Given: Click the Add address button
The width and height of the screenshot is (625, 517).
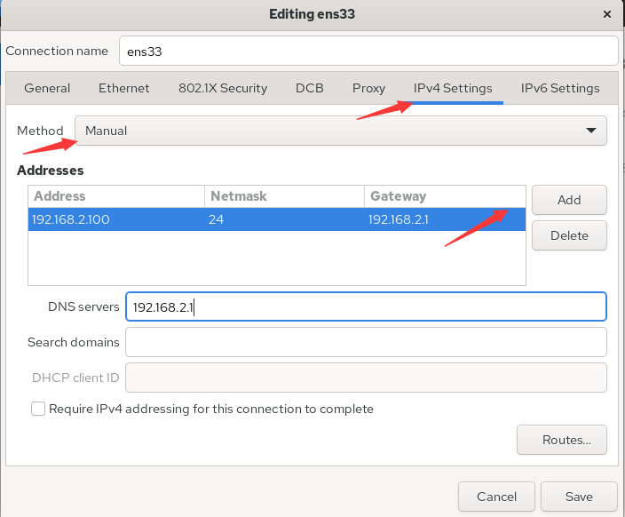Looking at the screenshot, I should pos(569,200).
